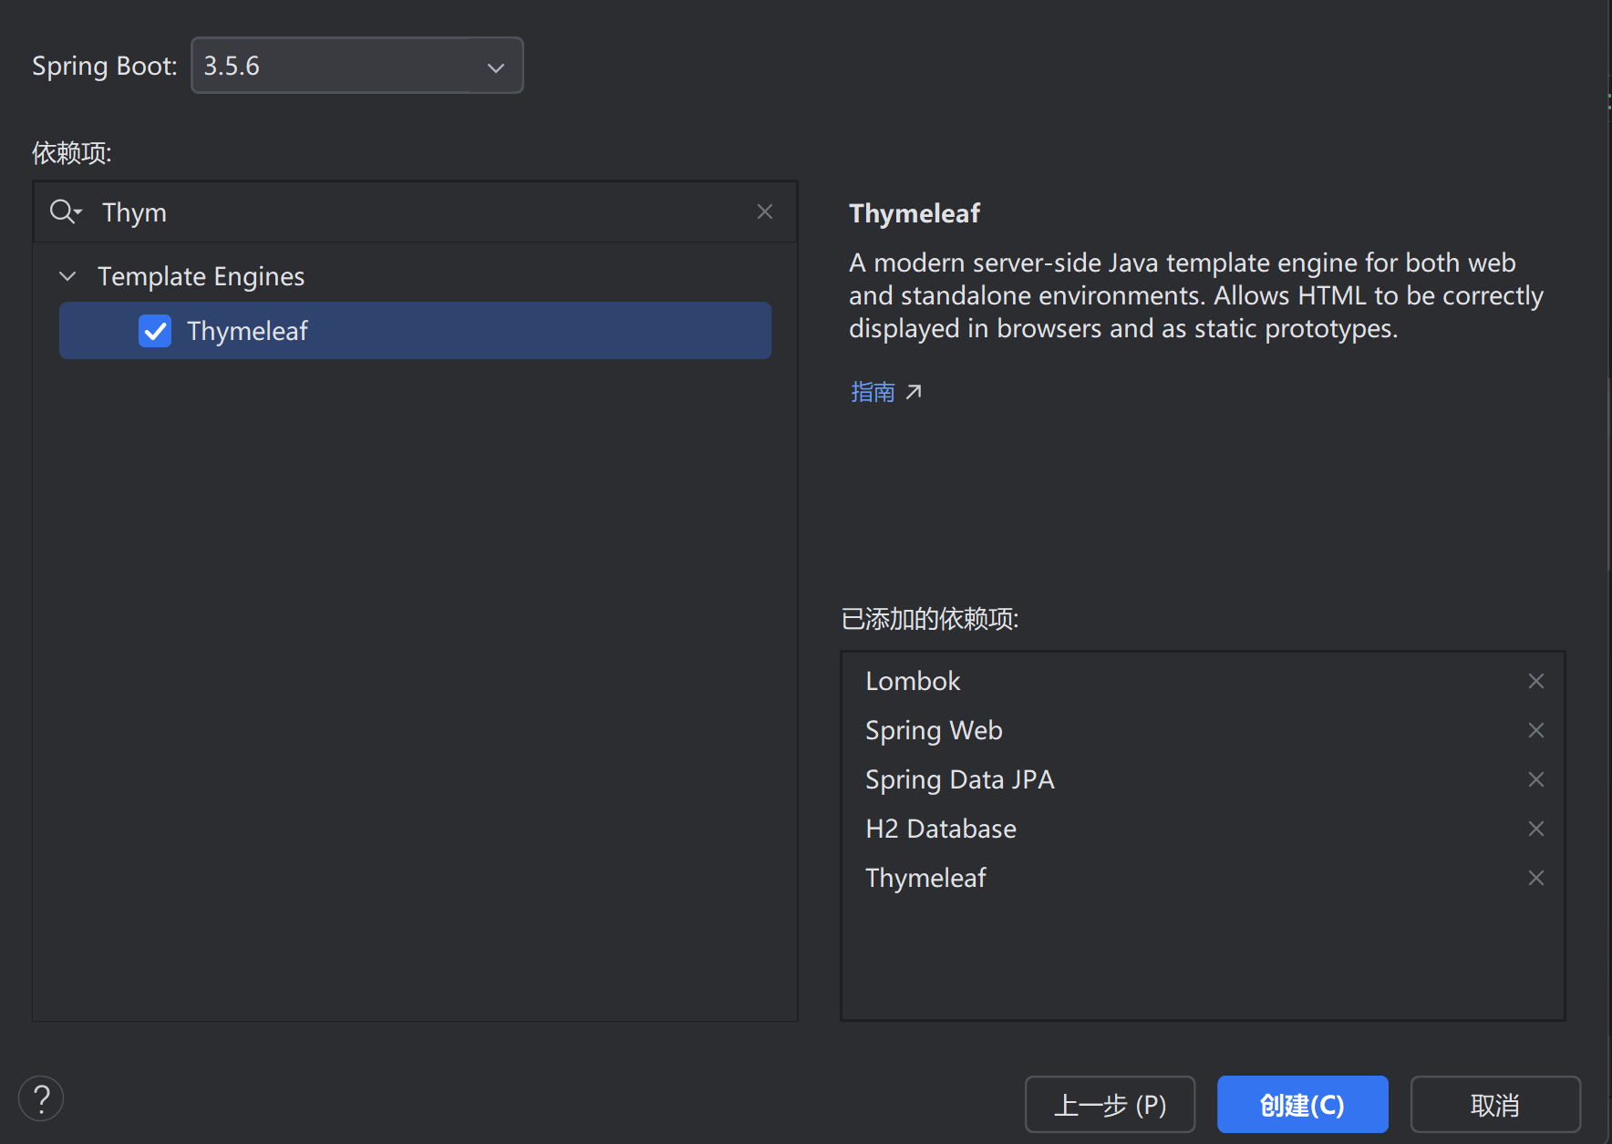Open help with the question mark button
Viewport: 1612px width, 1144px height.
[41, 1098]
